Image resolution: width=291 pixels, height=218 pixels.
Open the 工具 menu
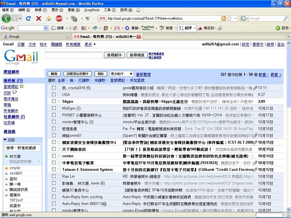tap(110, 10)
